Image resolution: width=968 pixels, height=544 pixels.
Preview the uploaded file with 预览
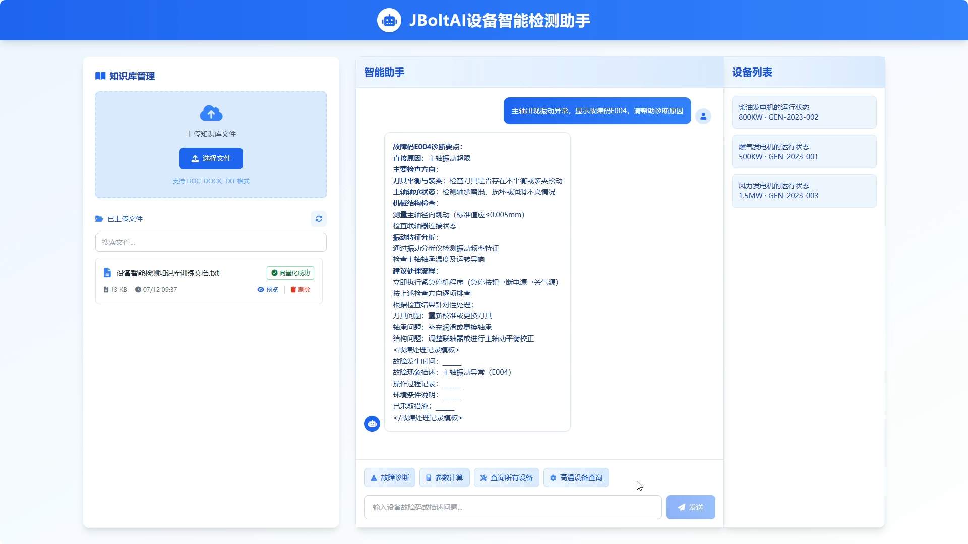tap(268, 290)
